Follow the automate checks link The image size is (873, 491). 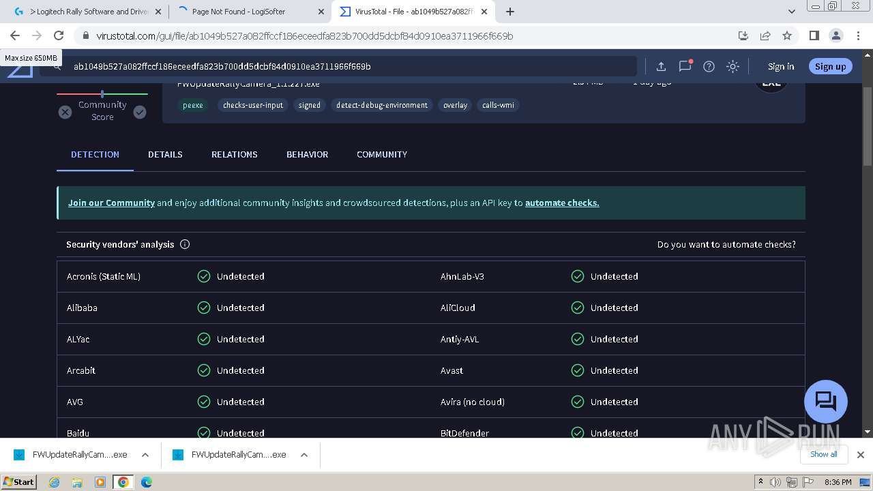[x=562, y=203]
